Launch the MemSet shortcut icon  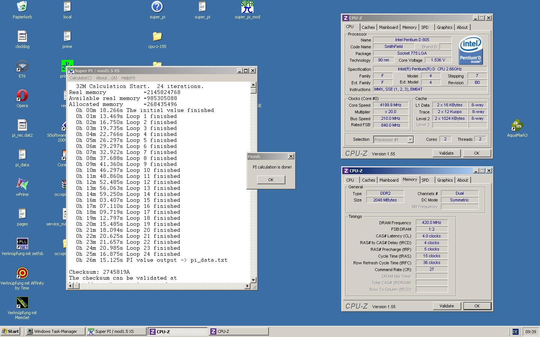[x=22, y=303]
